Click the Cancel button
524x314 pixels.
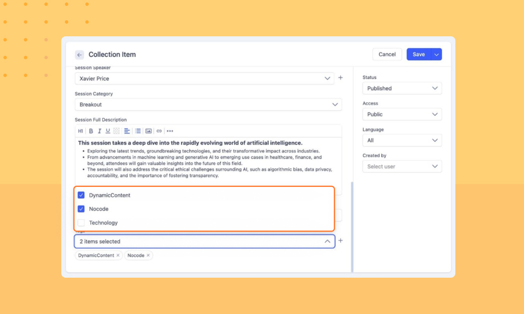(387, 54)
